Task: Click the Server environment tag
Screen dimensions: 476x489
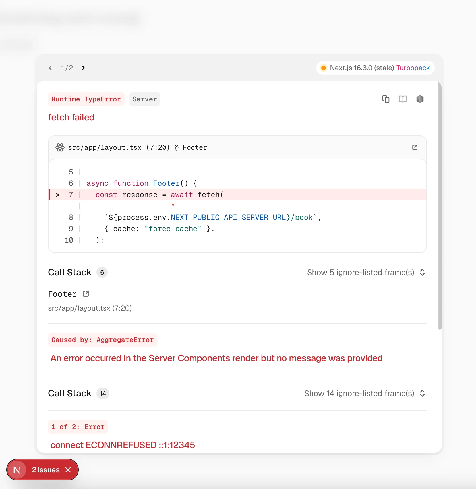Action: click(144, 99)
